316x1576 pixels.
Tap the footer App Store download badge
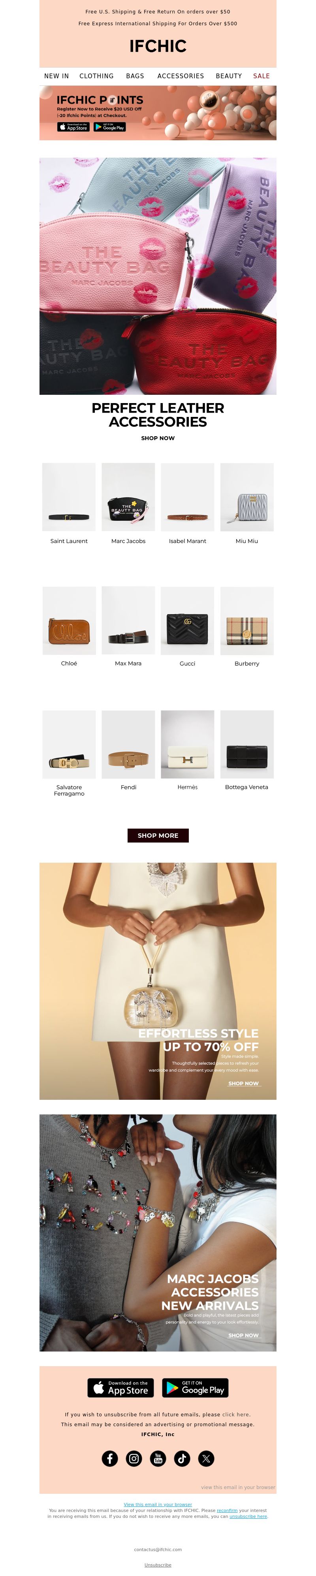[120, 1387]
